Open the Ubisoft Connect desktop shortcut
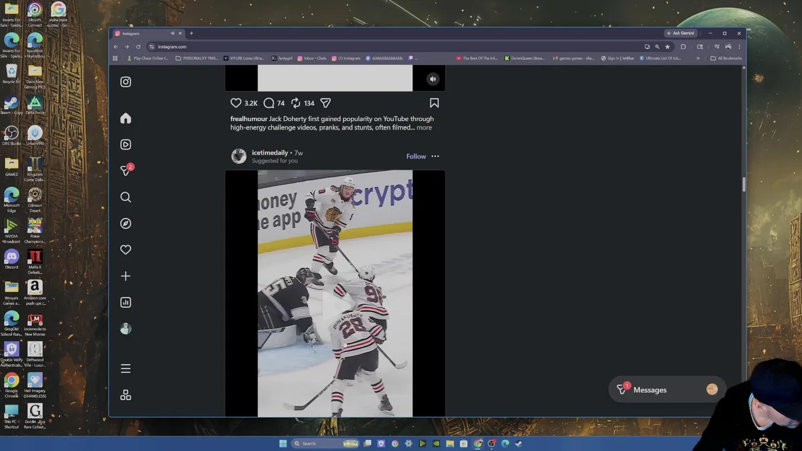Viewport: 802px width, 451px height. pos(34,15)
